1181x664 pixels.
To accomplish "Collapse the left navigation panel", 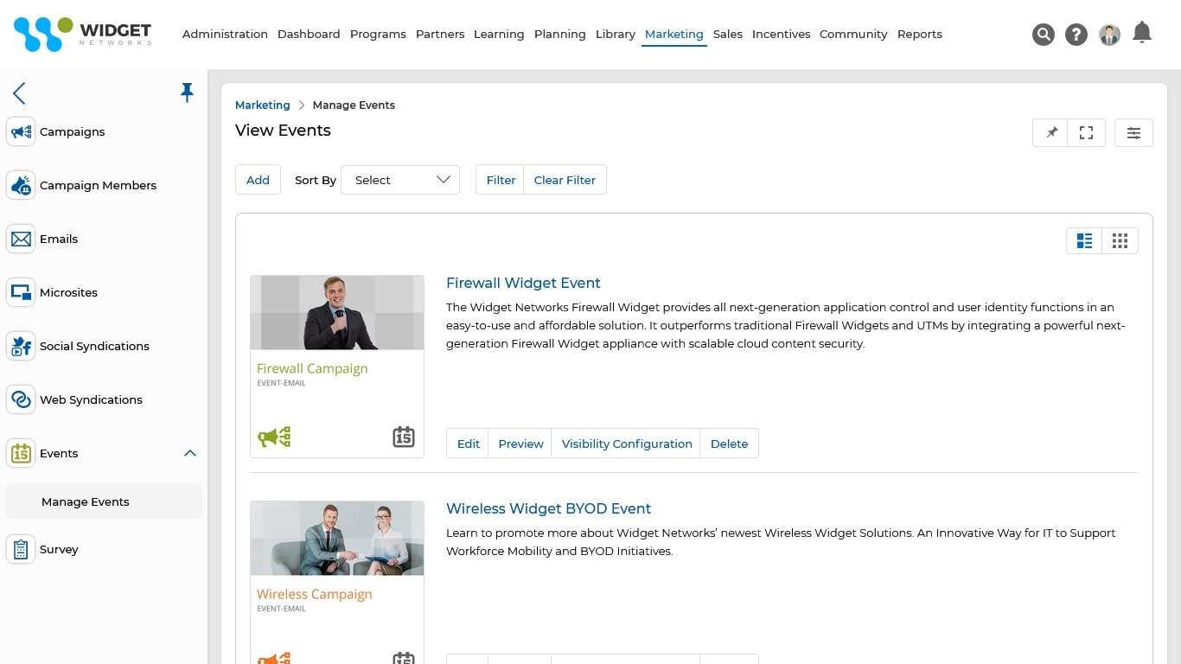I will [x=19, y=93].
